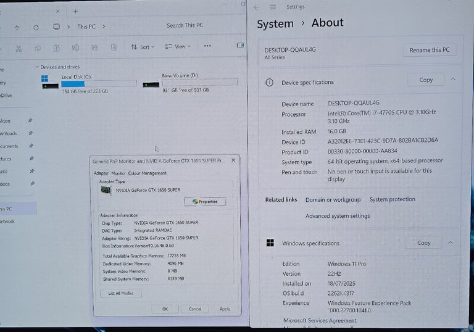The width and height of the screenshot is (474, 332).
Task: Toggle the preview pane icon in Explorer
Action: pos(240,45)
